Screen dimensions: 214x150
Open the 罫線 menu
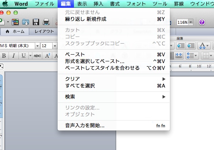(x=179, y=4)
